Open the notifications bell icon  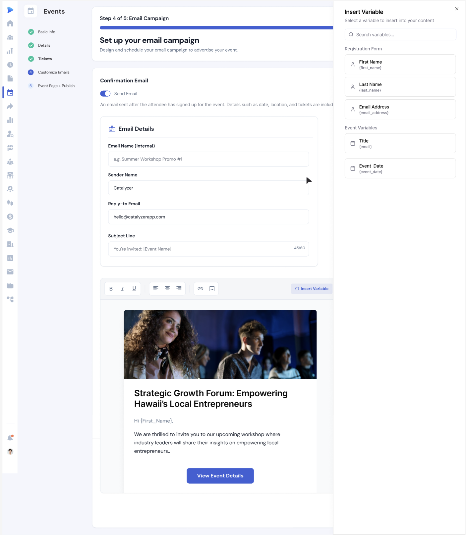pyautogui.click(x=10, y=438)
